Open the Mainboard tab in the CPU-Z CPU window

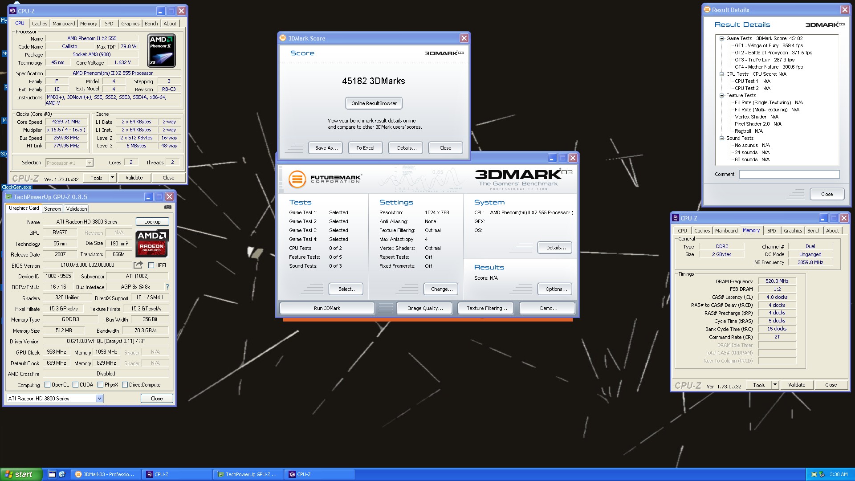[64, 24]
